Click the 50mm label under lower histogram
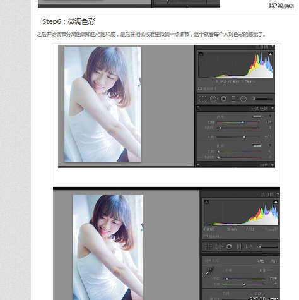The image size is (299, 300). (x=232, y=229)
